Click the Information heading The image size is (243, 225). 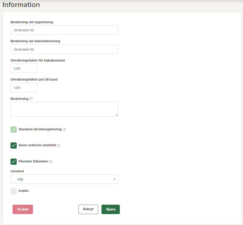tap(21, 5)
